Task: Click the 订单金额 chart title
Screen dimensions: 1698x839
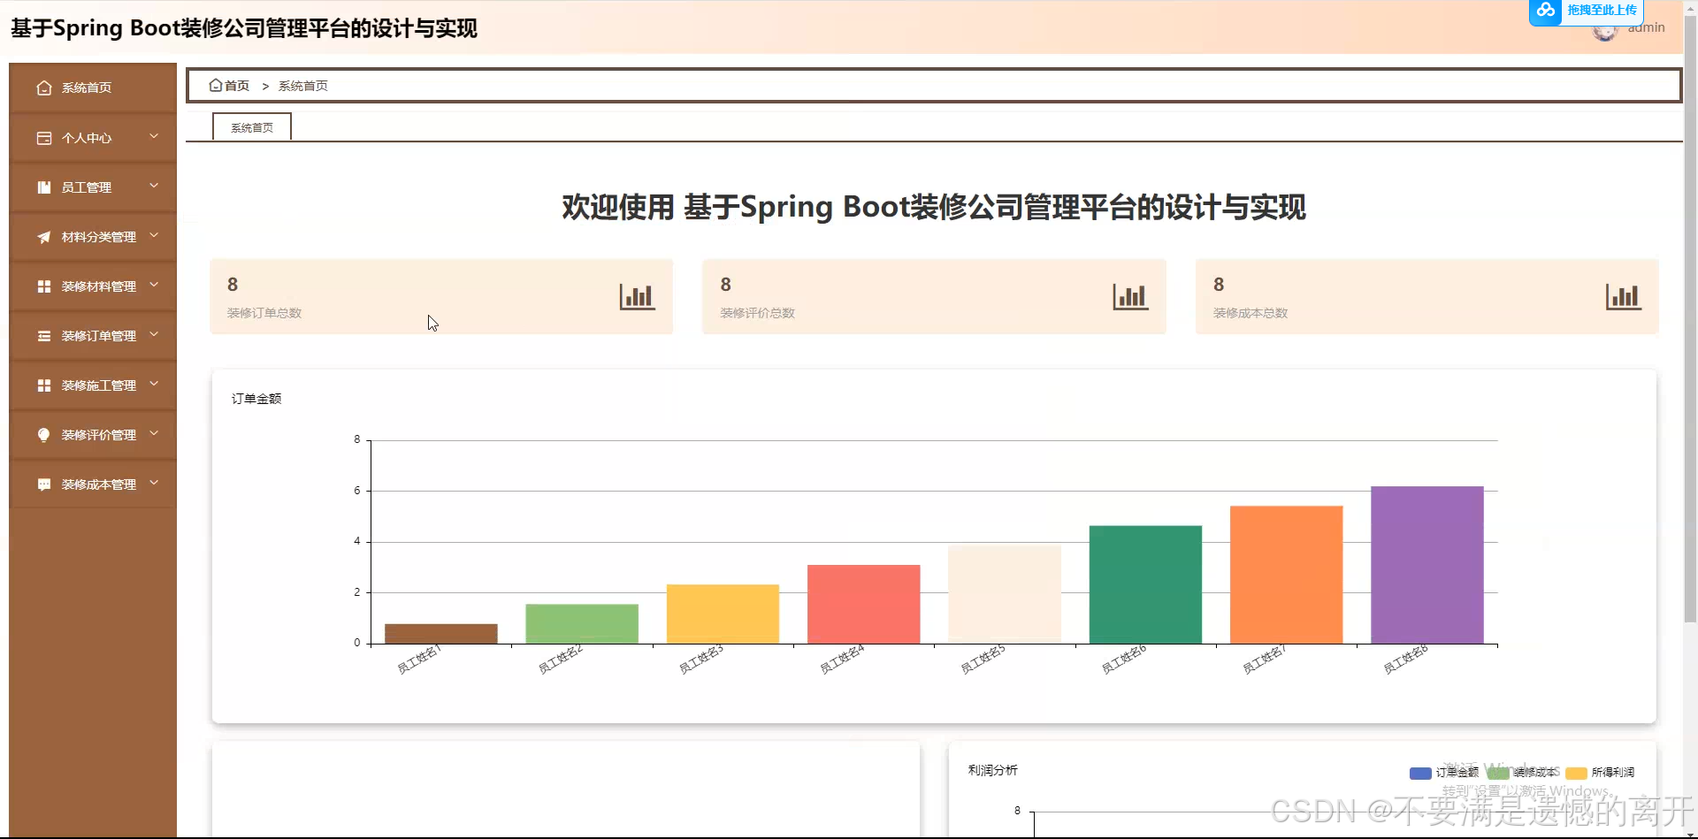Action: tap(256, 399)
